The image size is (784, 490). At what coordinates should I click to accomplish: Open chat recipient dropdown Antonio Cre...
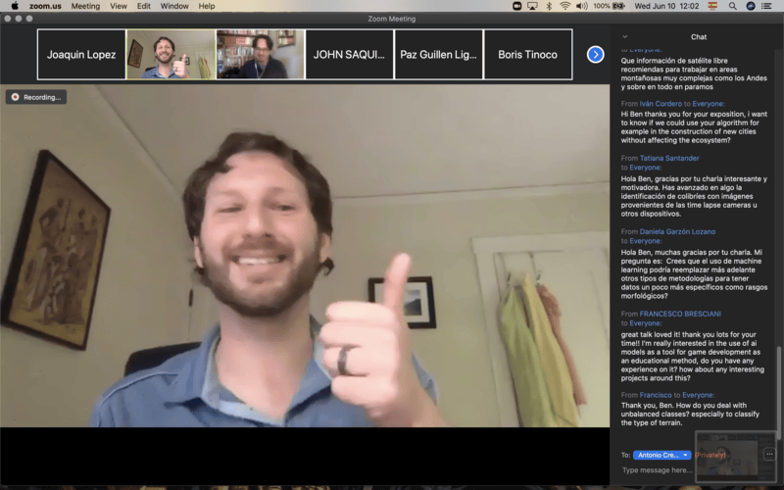(x=662, y=455)
